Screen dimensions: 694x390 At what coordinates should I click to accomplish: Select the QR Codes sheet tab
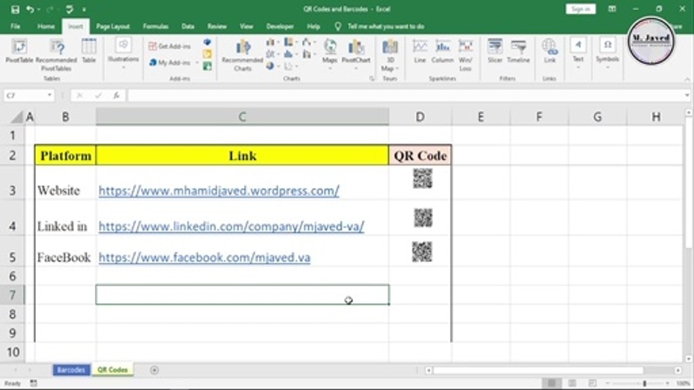113,370
